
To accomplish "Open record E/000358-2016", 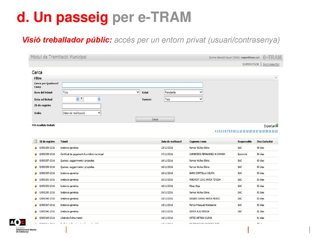I will [47, 154].
